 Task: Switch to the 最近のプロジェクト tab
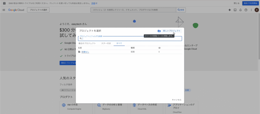click(x=87, y=43)
